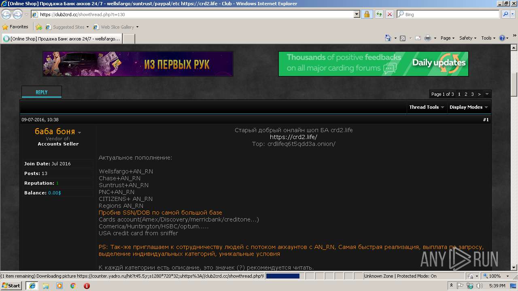The image size is (518, 291).
Task: Click the volume speaker tray icon
Action: (480, 286)
